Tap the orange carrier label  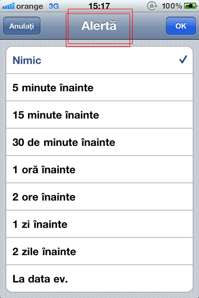30,6
